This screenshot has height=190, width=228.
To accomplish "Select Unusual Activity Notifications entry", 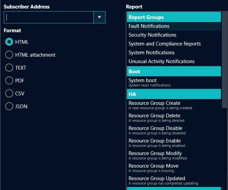I will [x=161, y=61].
